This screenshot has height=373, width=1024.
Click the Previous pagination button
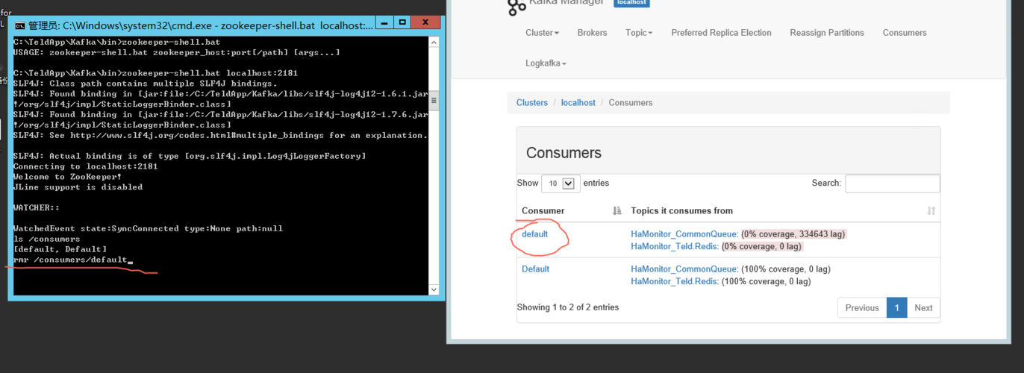click(862, 308)
